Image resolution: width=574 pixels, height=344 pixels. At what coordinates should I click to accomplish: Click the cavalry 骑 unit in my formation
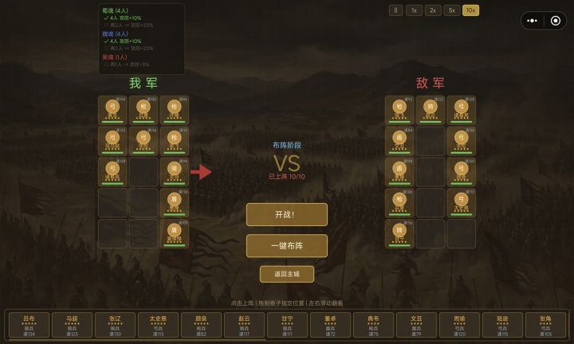click(175, 172)
